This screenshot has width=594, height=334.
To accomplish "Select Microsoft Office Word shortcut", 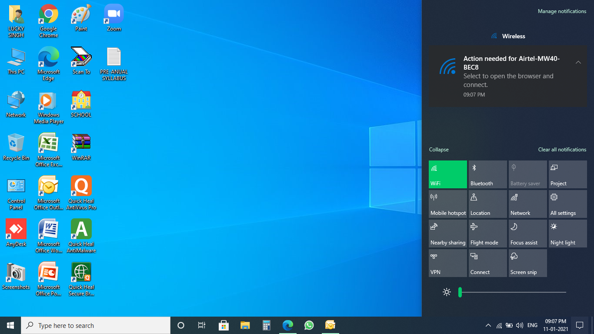I will pos(49,236).
